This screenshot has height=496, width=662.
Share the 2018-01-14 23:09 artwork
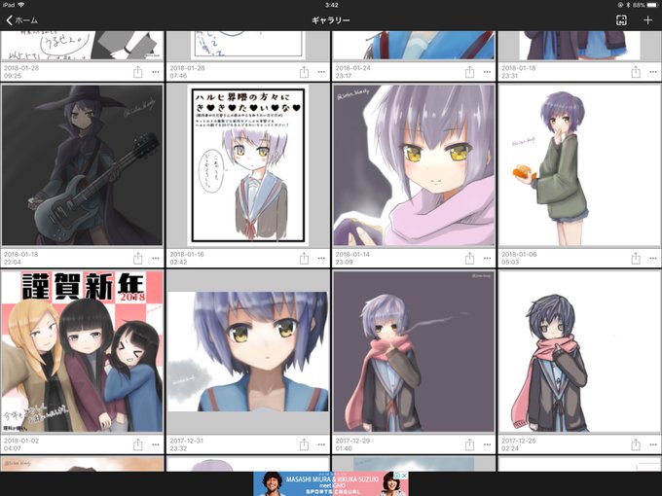[469, 258]
